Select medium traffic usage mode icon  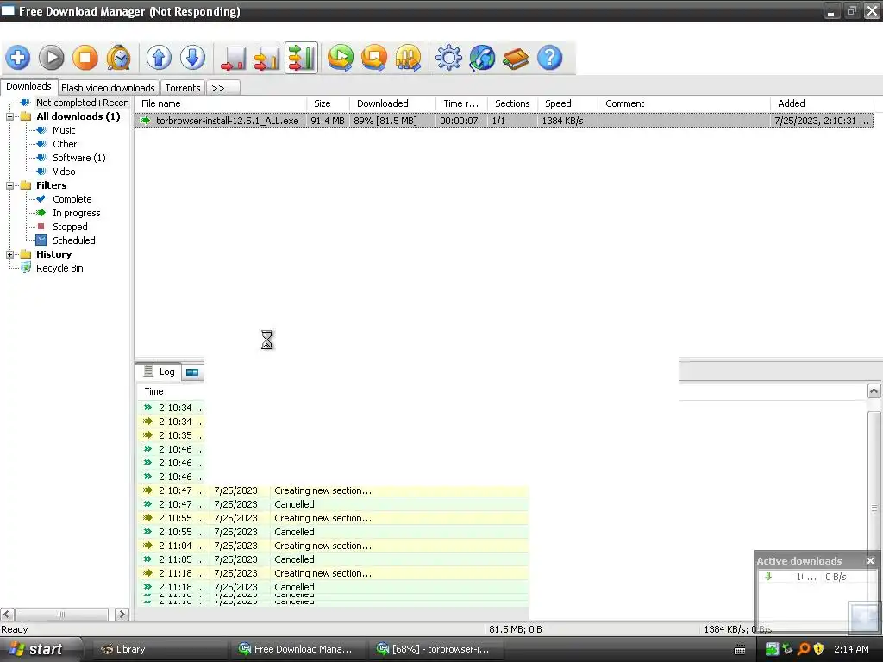pos(267,58)
